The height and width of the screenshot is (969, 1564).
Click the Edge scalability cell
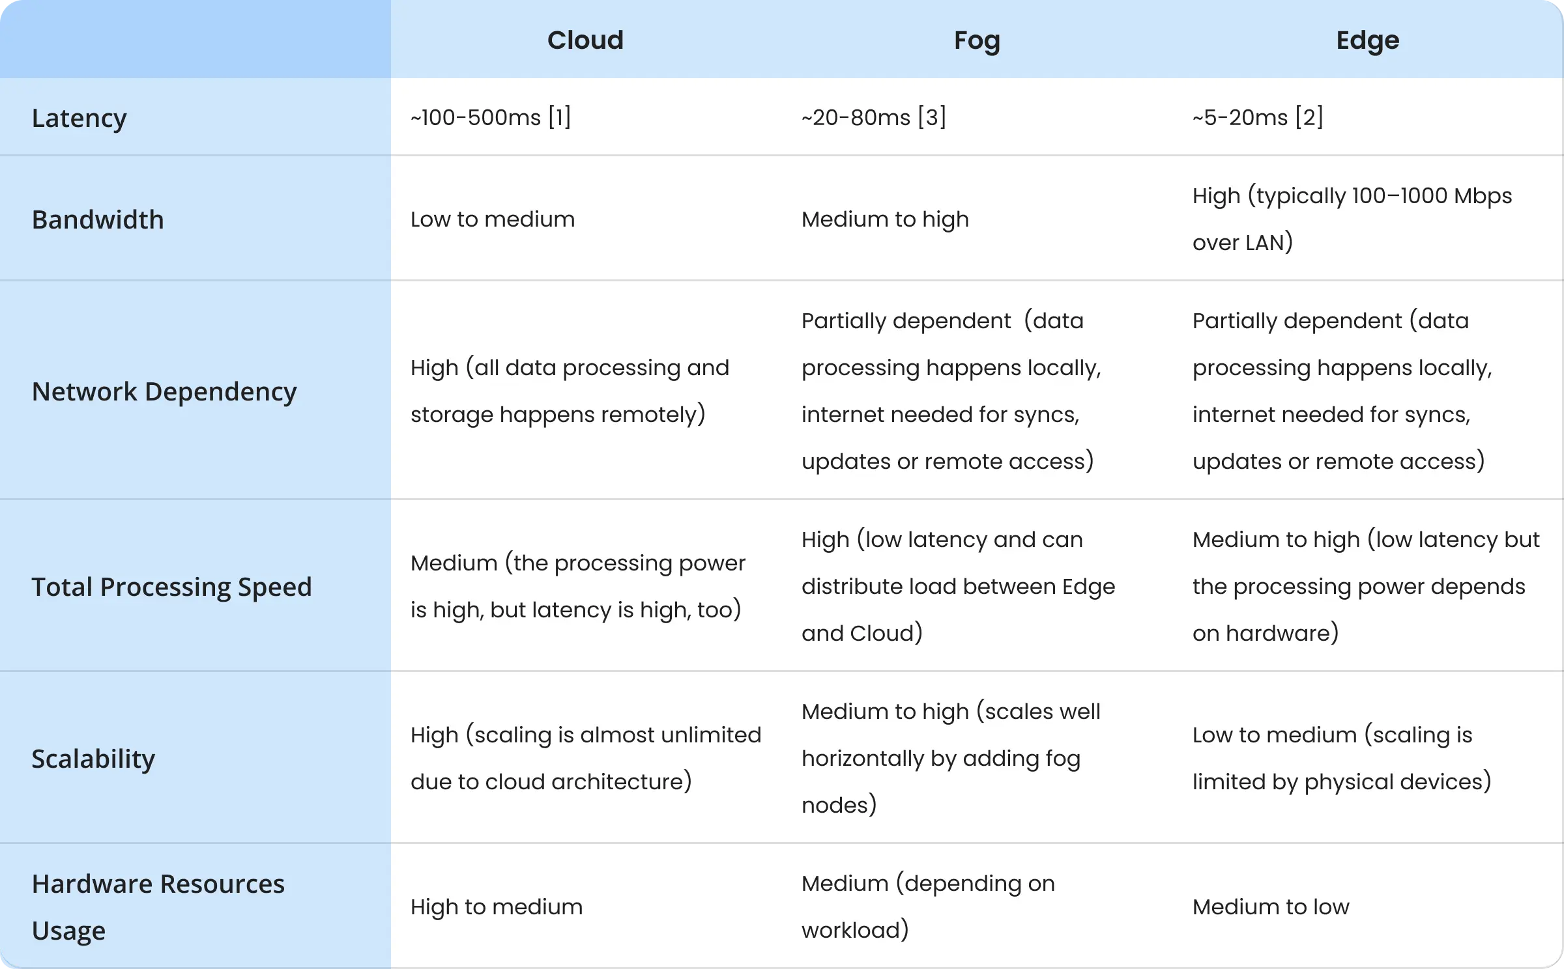pyautogui.click(x=1341, y=758)
